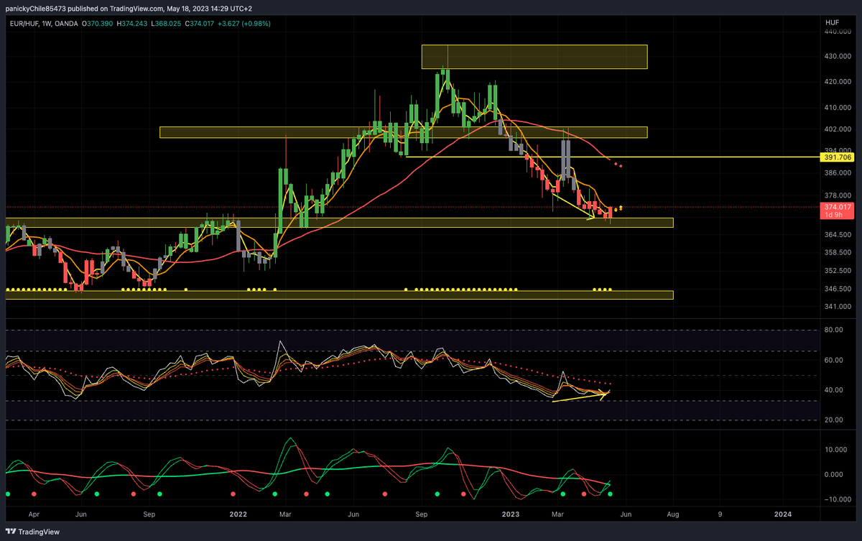Screen dimensions: 862x541
Task: Click the 430.000 price axis label
Action: (837, 56)
